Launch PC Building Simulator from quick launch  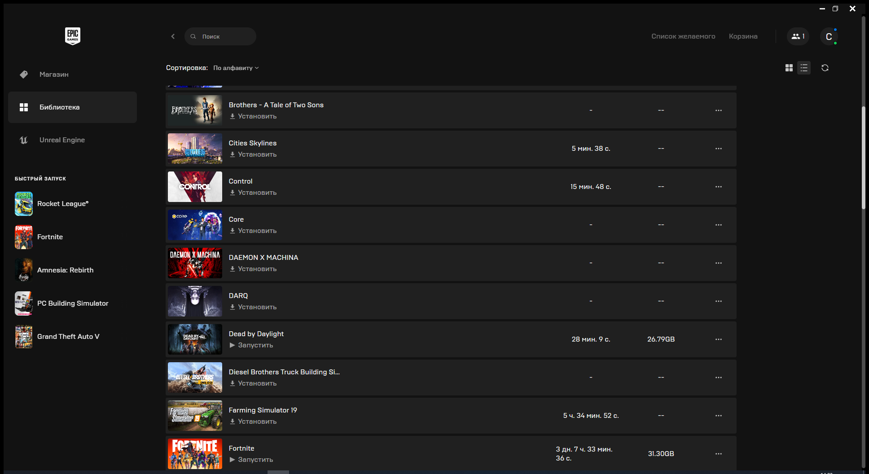(61, 303)
